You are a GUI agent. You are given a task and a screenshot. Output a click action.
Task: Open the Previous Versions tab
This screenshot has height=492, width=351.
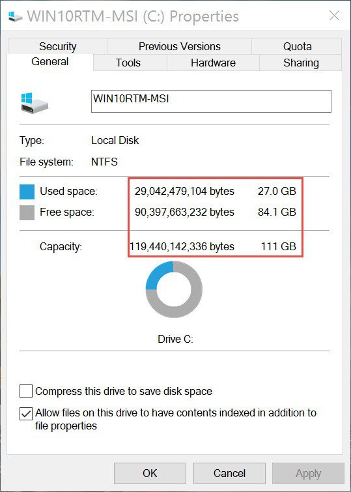[180, 46]
